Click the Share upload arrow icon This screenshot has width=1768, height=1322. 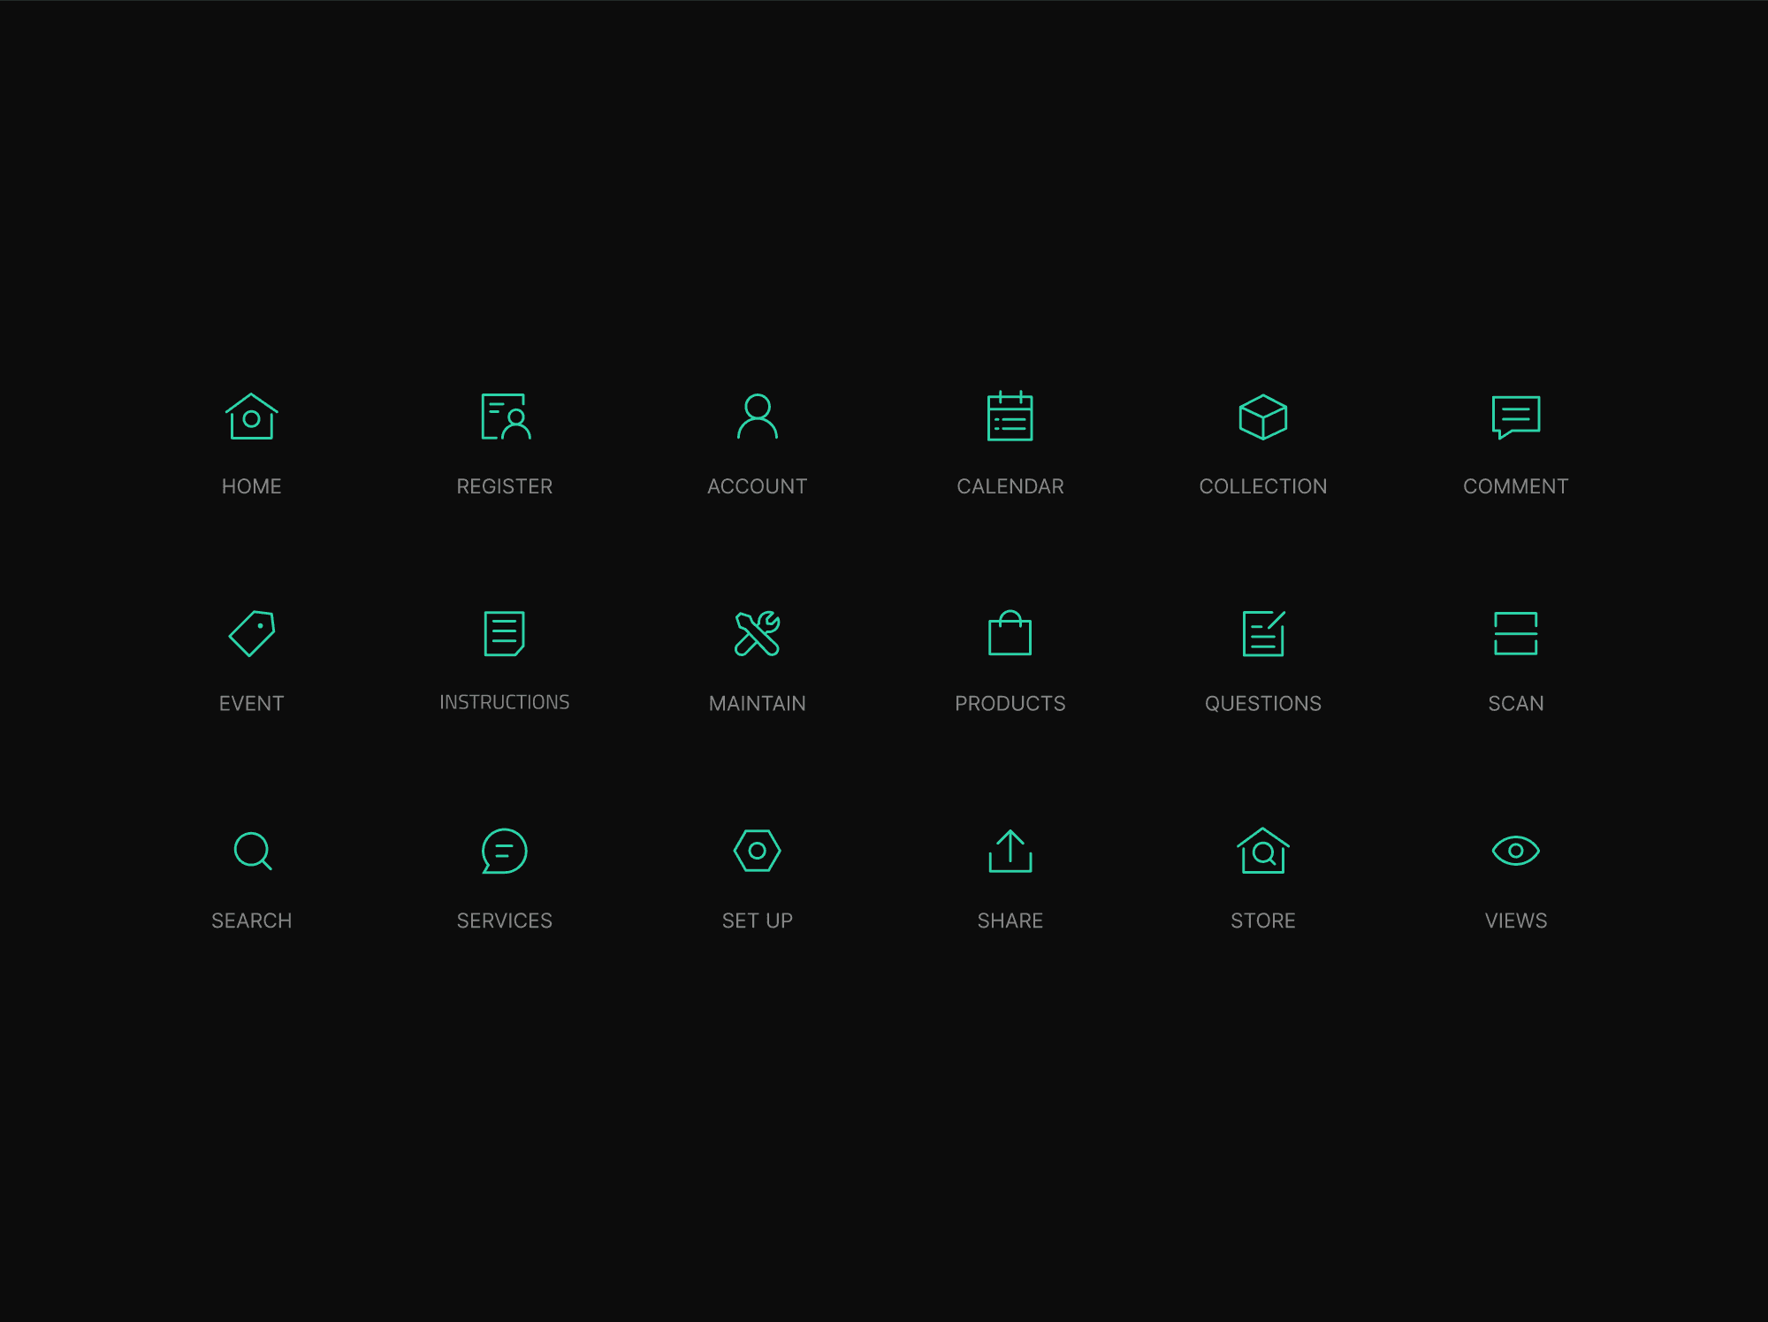[x=1010, y=851]
